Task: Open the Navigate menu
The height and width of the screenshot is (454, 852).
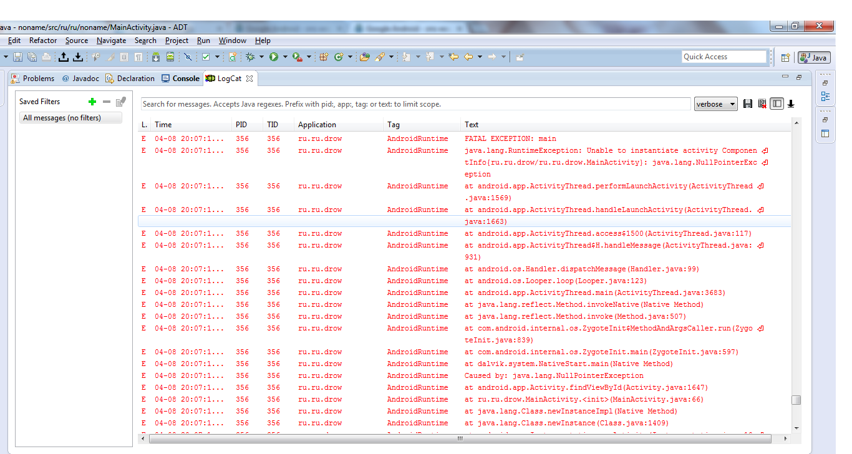Action: [111, 41]
